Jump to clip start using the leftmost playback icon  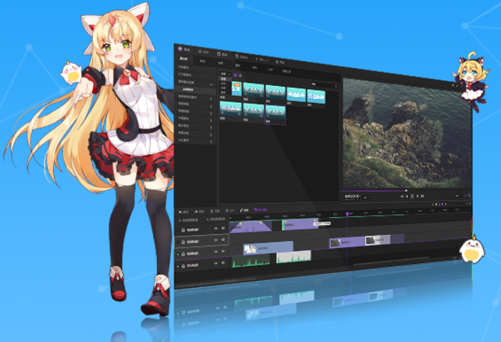(x=402, y=197)
